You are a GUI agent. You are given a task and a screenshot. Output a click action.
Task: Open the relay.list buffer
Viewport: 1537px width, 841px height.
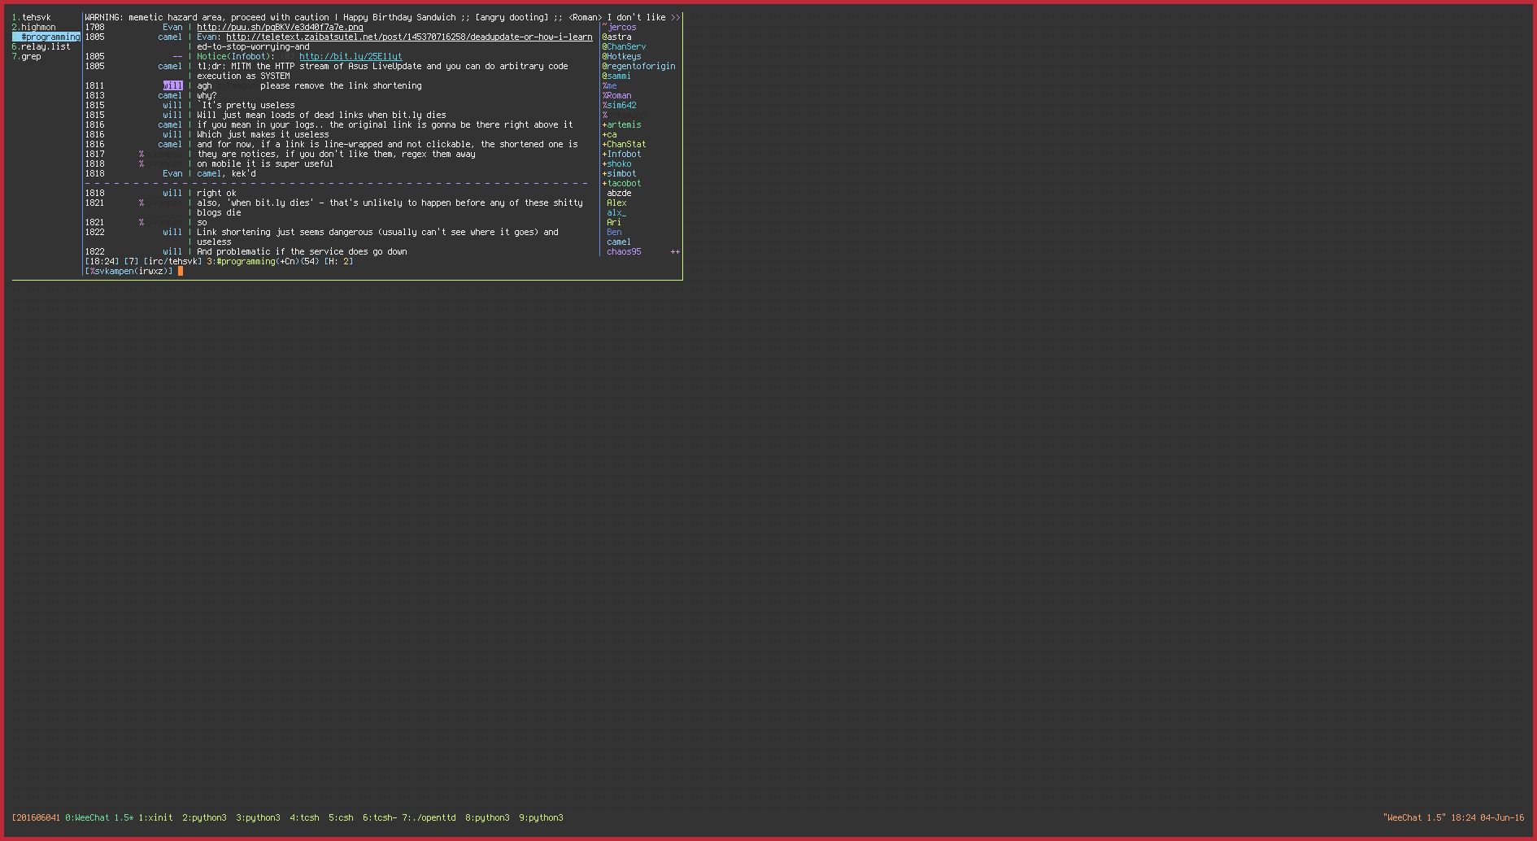click(45, 46)
